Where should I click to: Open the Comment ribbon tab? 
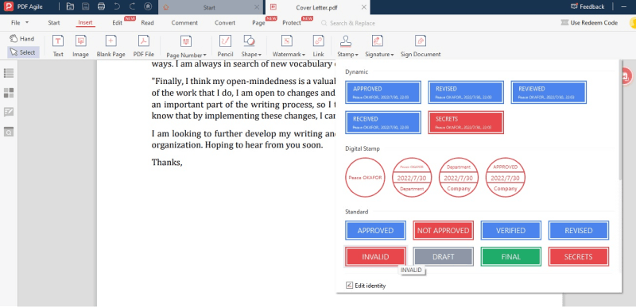point(184,23)
